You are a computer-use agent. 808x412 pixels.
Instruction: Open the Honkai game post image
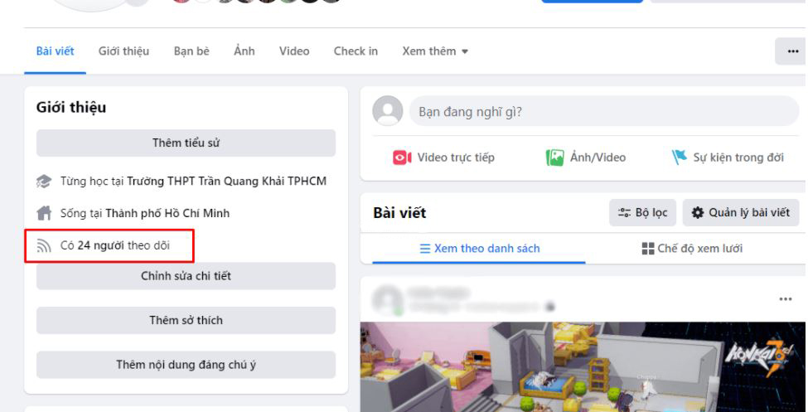[583, 367]
